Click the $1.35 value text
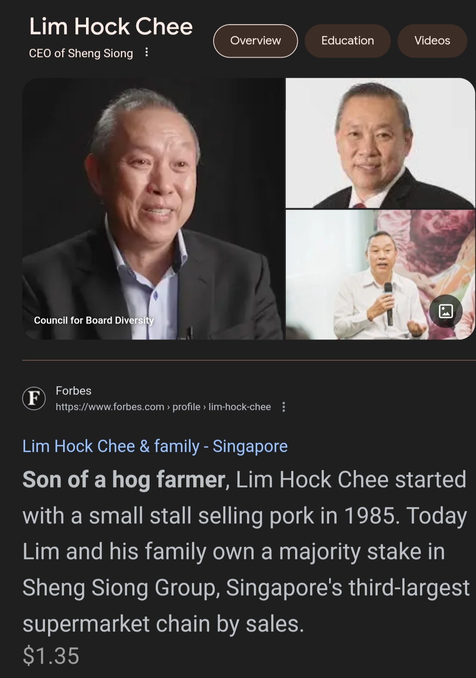 click(51, 656)
